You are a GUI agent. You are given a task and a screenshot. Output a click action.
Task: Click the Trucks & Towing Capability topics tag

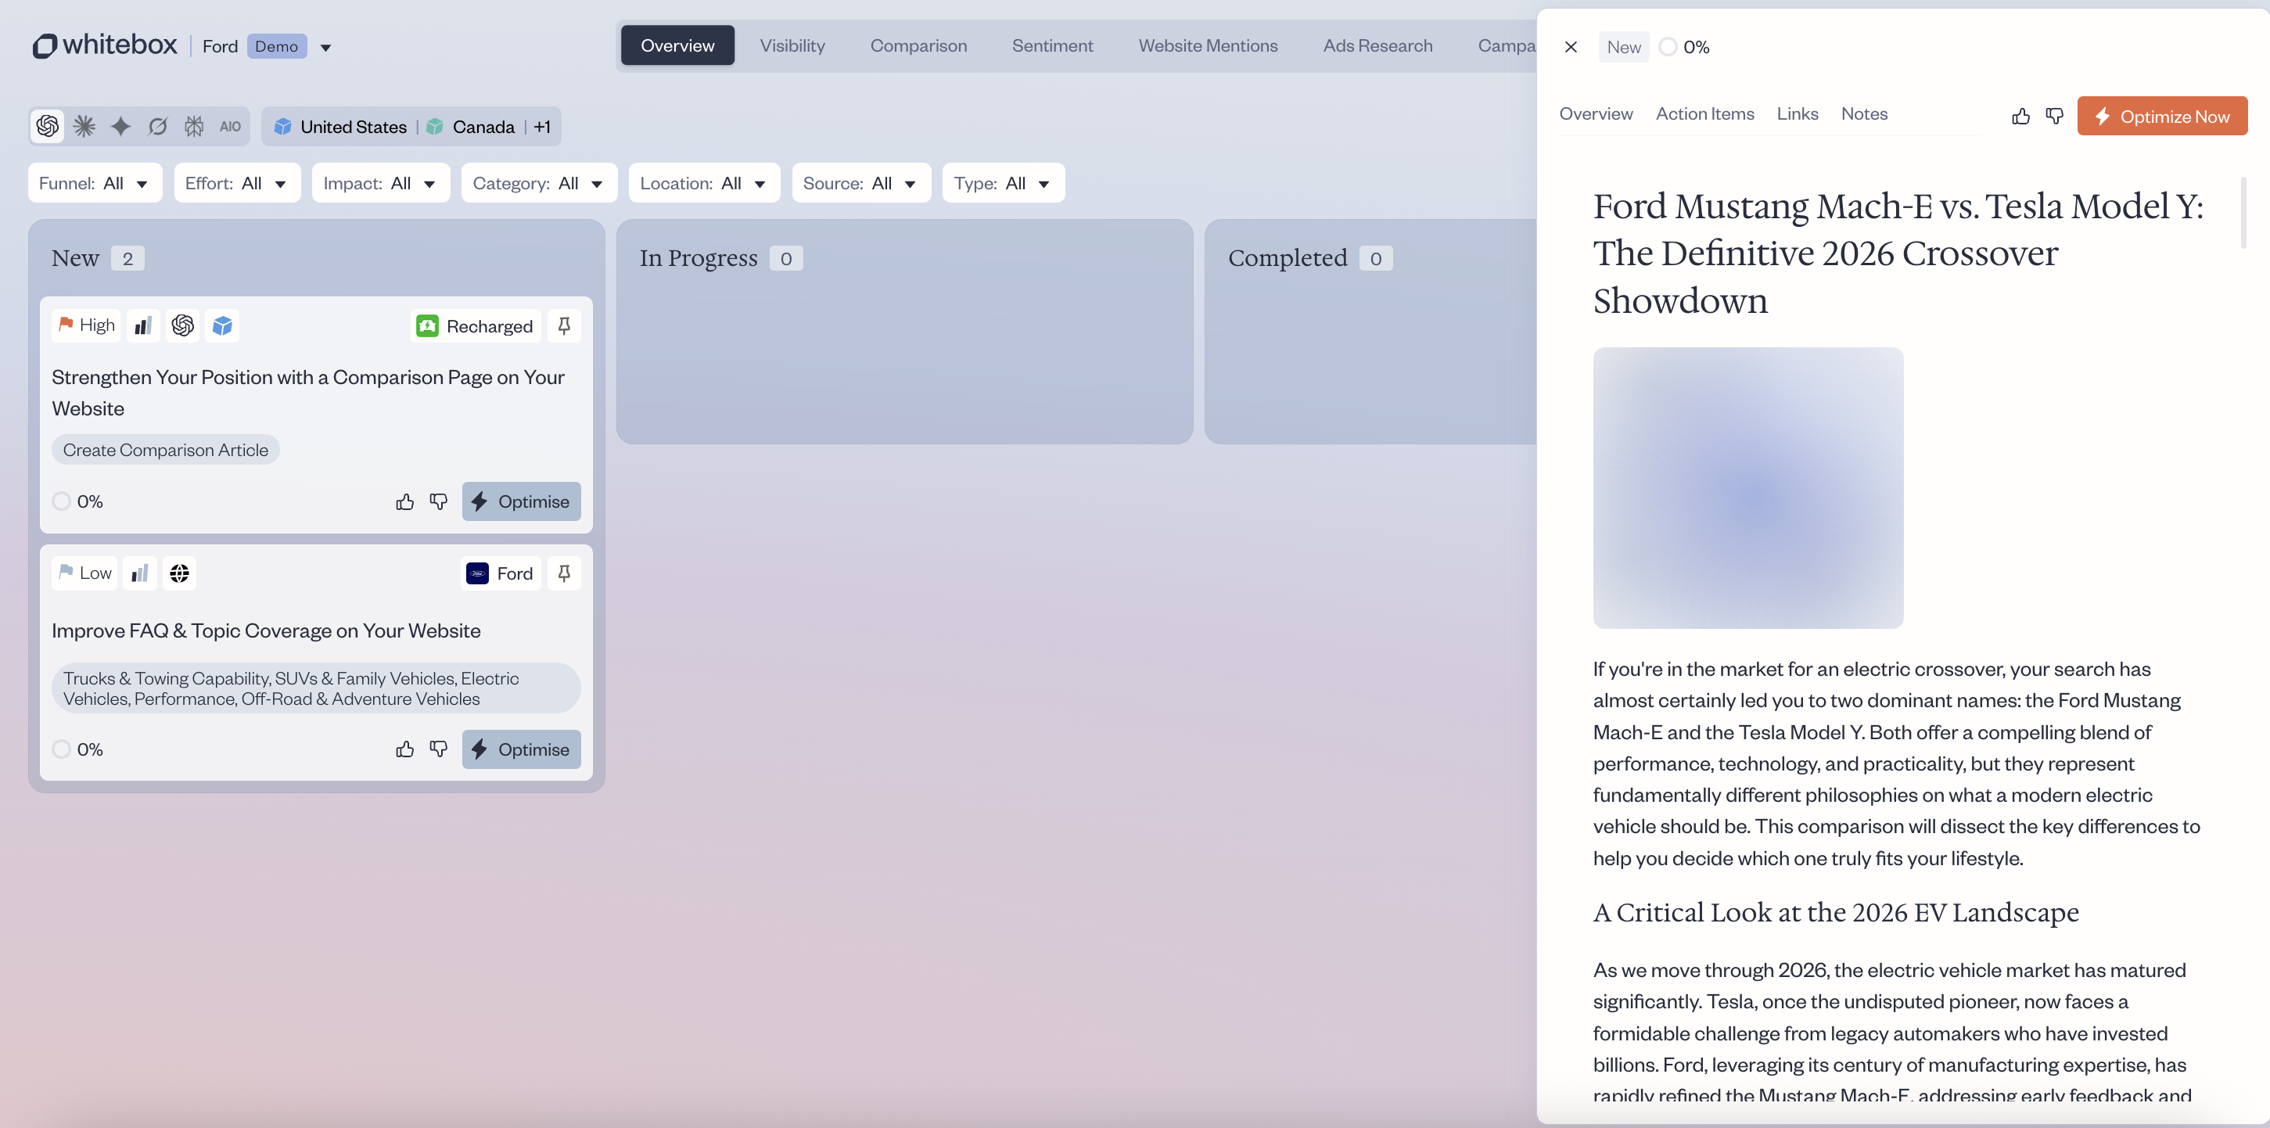pos(315,688)
